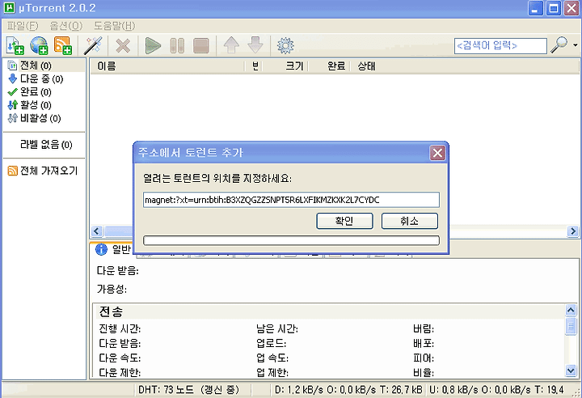Click the Start torrent play icon
582x398 pixels.
(153, 46)
